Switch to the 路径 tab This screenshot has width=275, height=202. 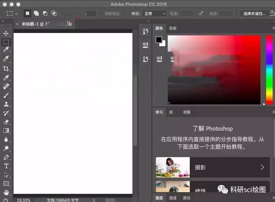point(186,198)
